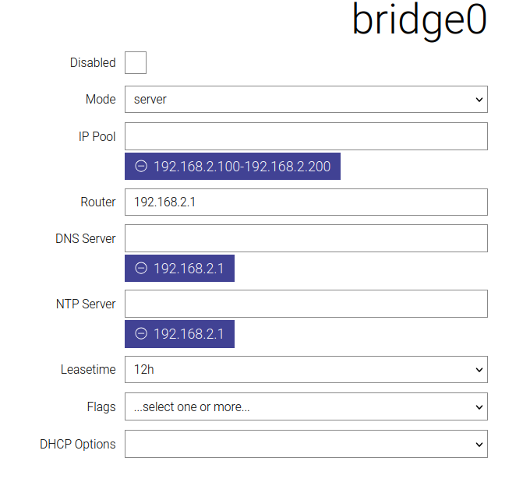Toggle the Disabled checkbox
This screenshot has width=530, height=482.
coord(136,62)
